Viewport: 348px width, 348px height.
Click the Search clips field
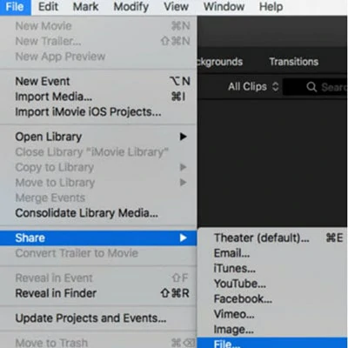(315, 87)
